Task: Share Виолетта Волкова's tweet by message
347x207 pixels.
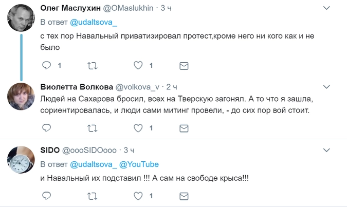Action: tap(184, 127)
